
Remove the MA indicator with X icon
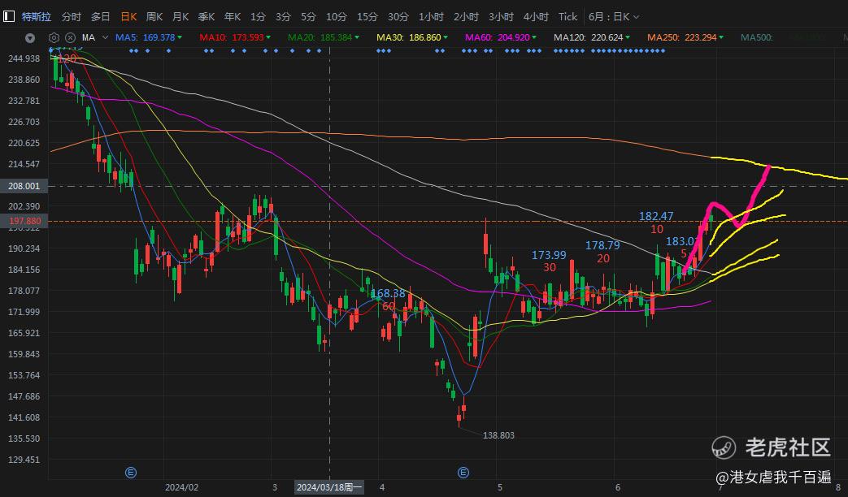click(70, 37)
